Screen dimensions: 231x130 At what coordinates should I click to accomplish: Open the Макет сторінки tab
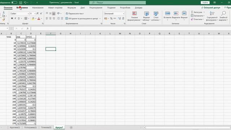pyautogui.click(x=55, y=8)
